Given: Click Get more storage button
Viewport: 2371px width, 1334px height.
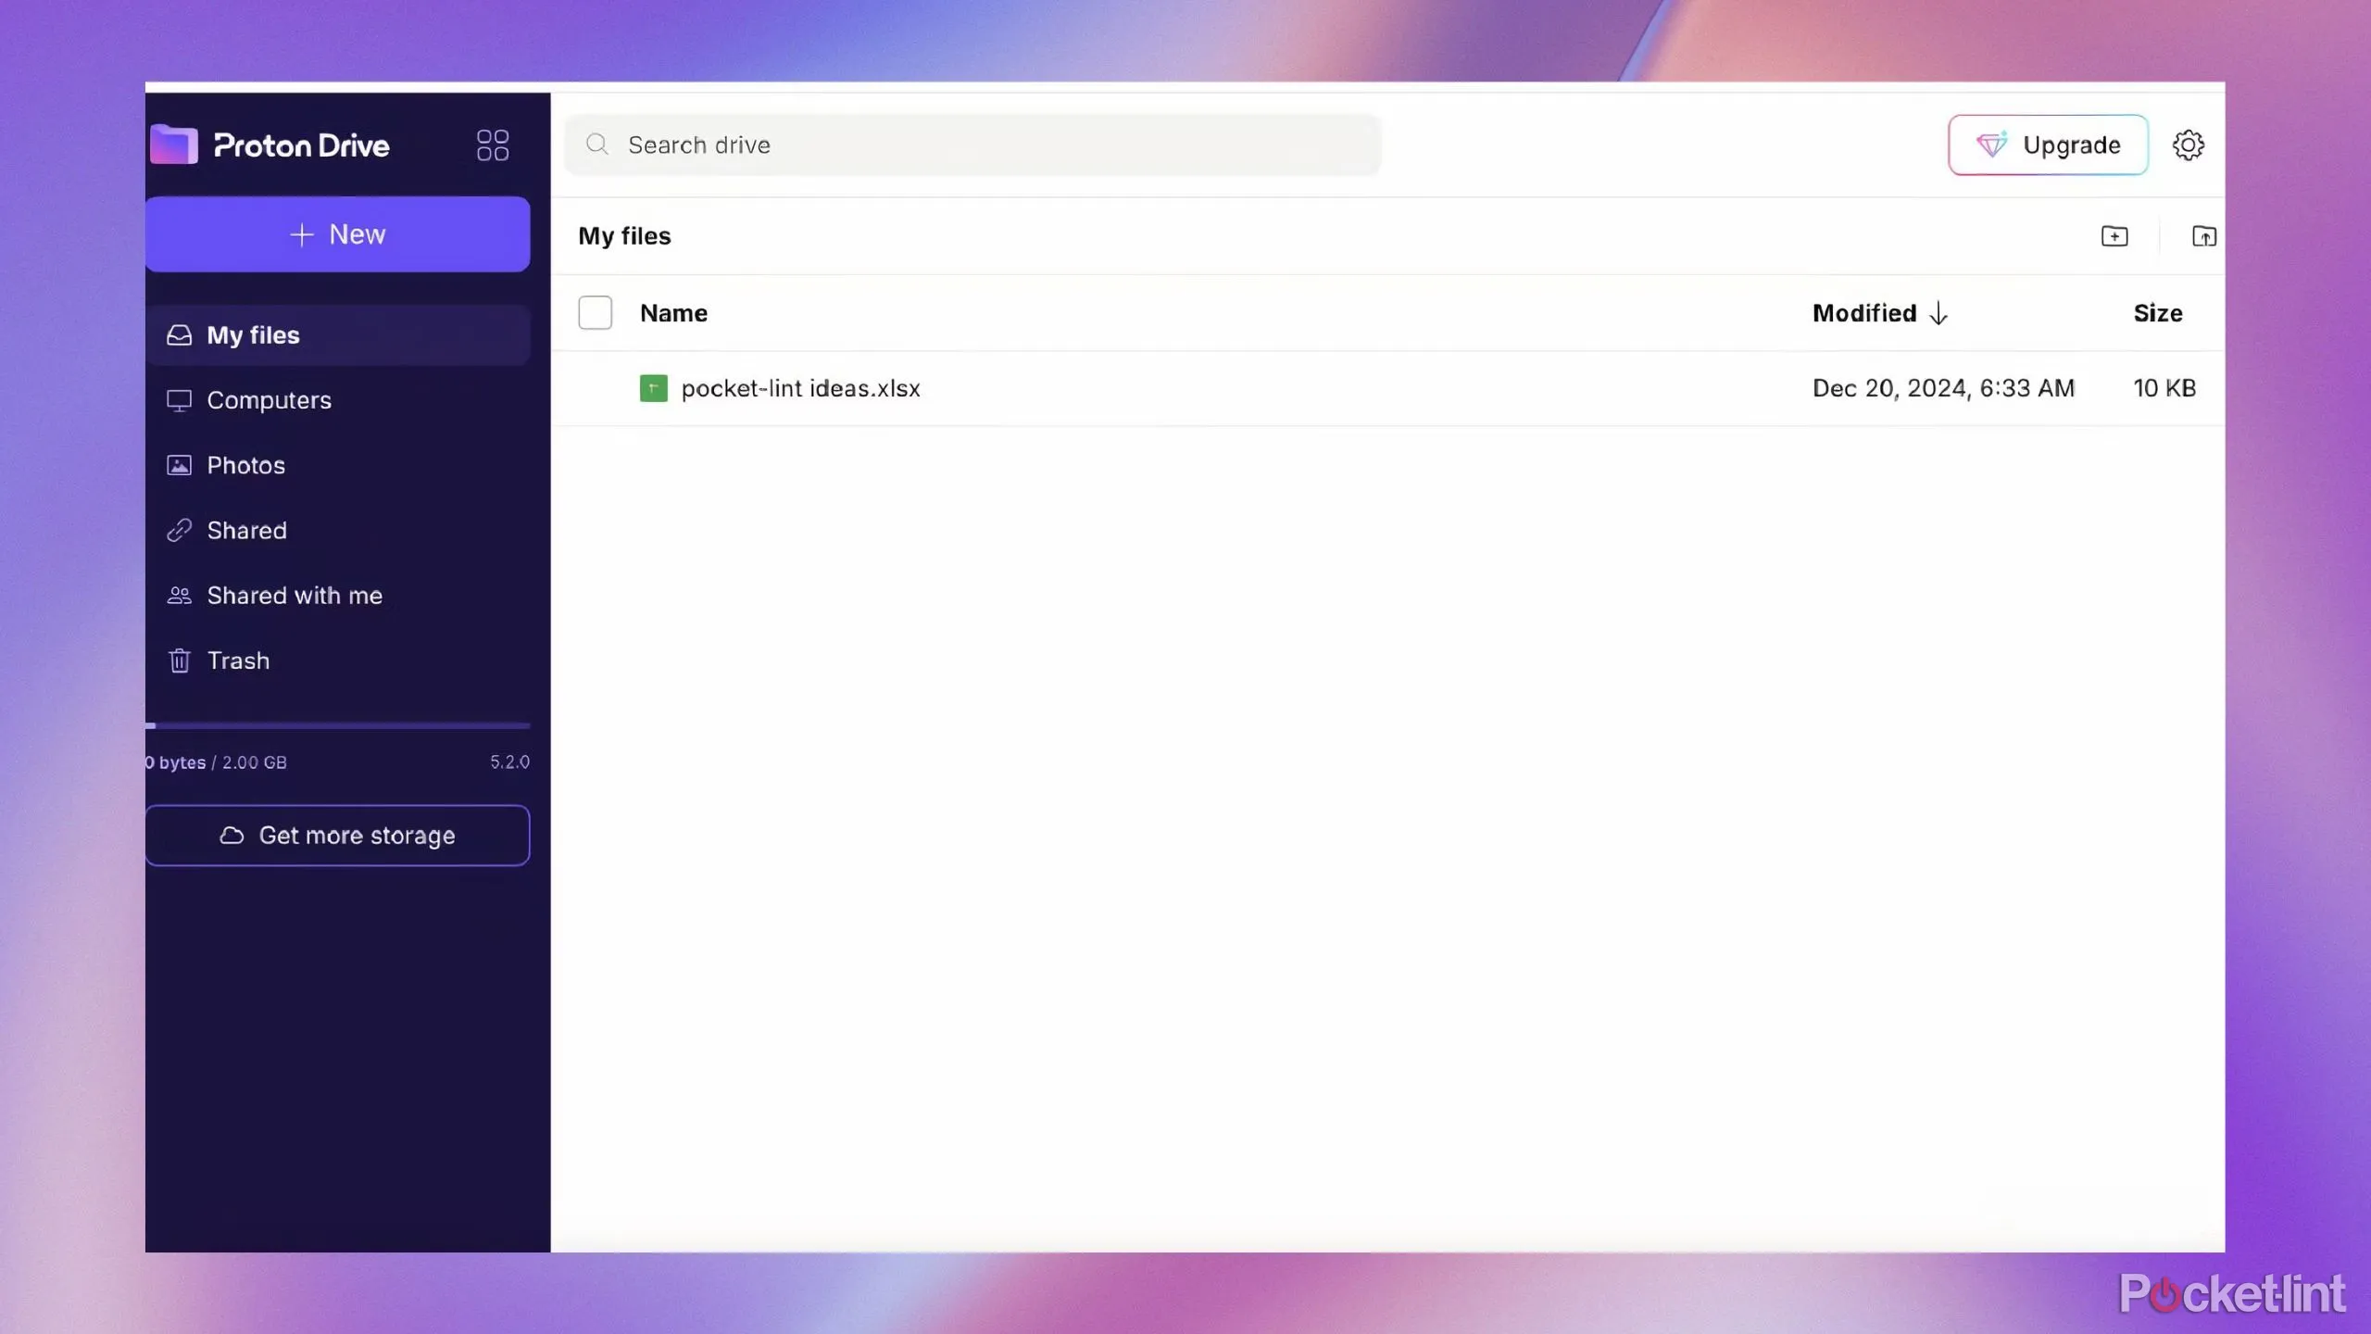Looking at the screenshot, I should [337, 836].
